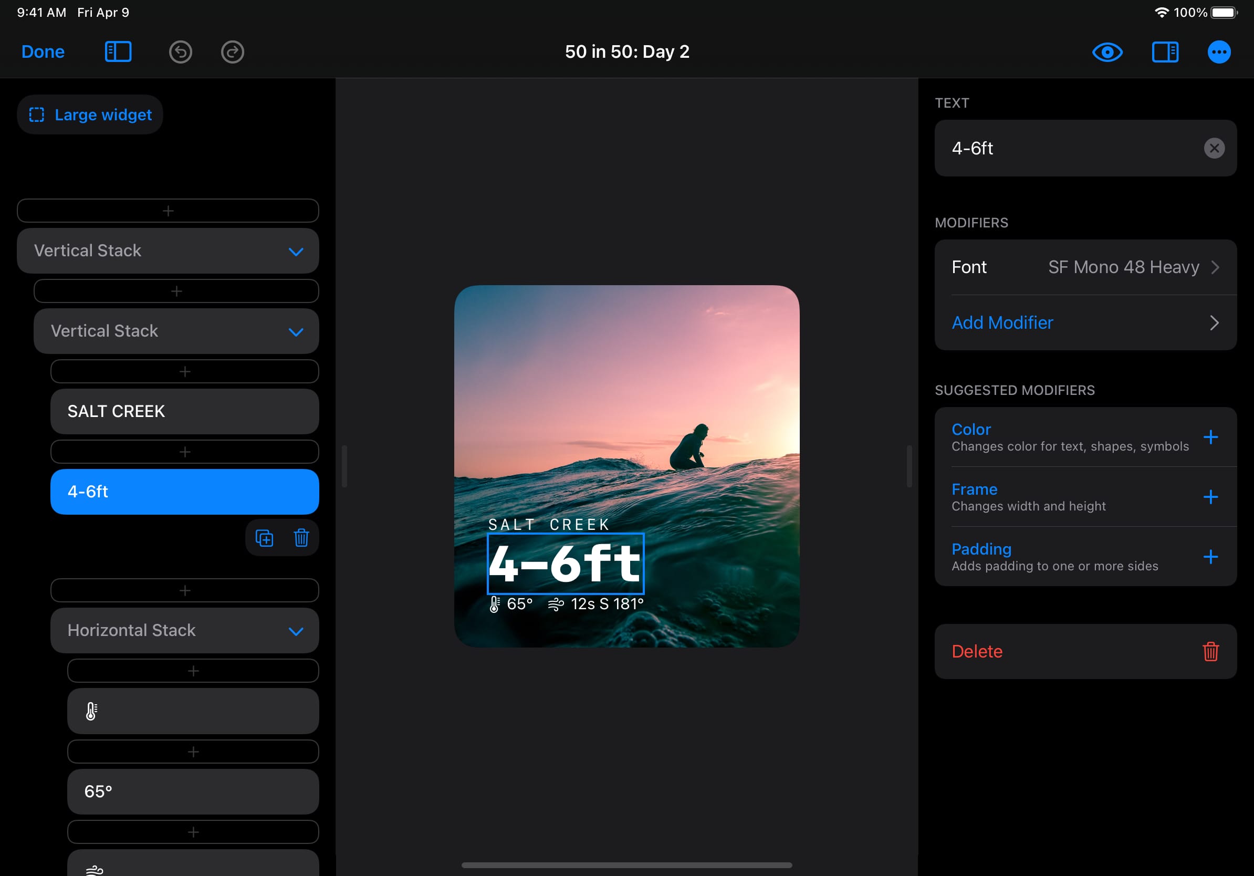Viewport: 1254px width, 876px height.
Task: Open the more options ellipsis menu
Action: pyautogui.click(x=1218, y=52)
